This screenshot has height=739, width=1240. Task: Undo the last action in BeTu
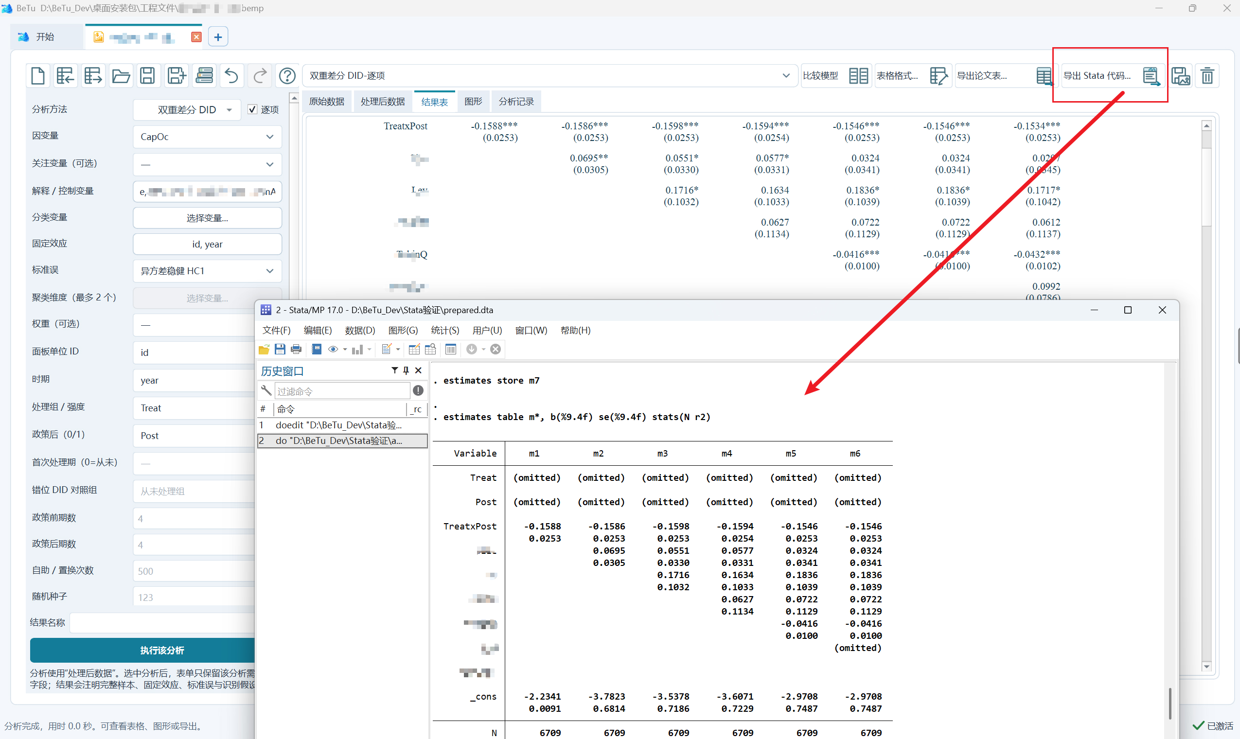(231, 76)
